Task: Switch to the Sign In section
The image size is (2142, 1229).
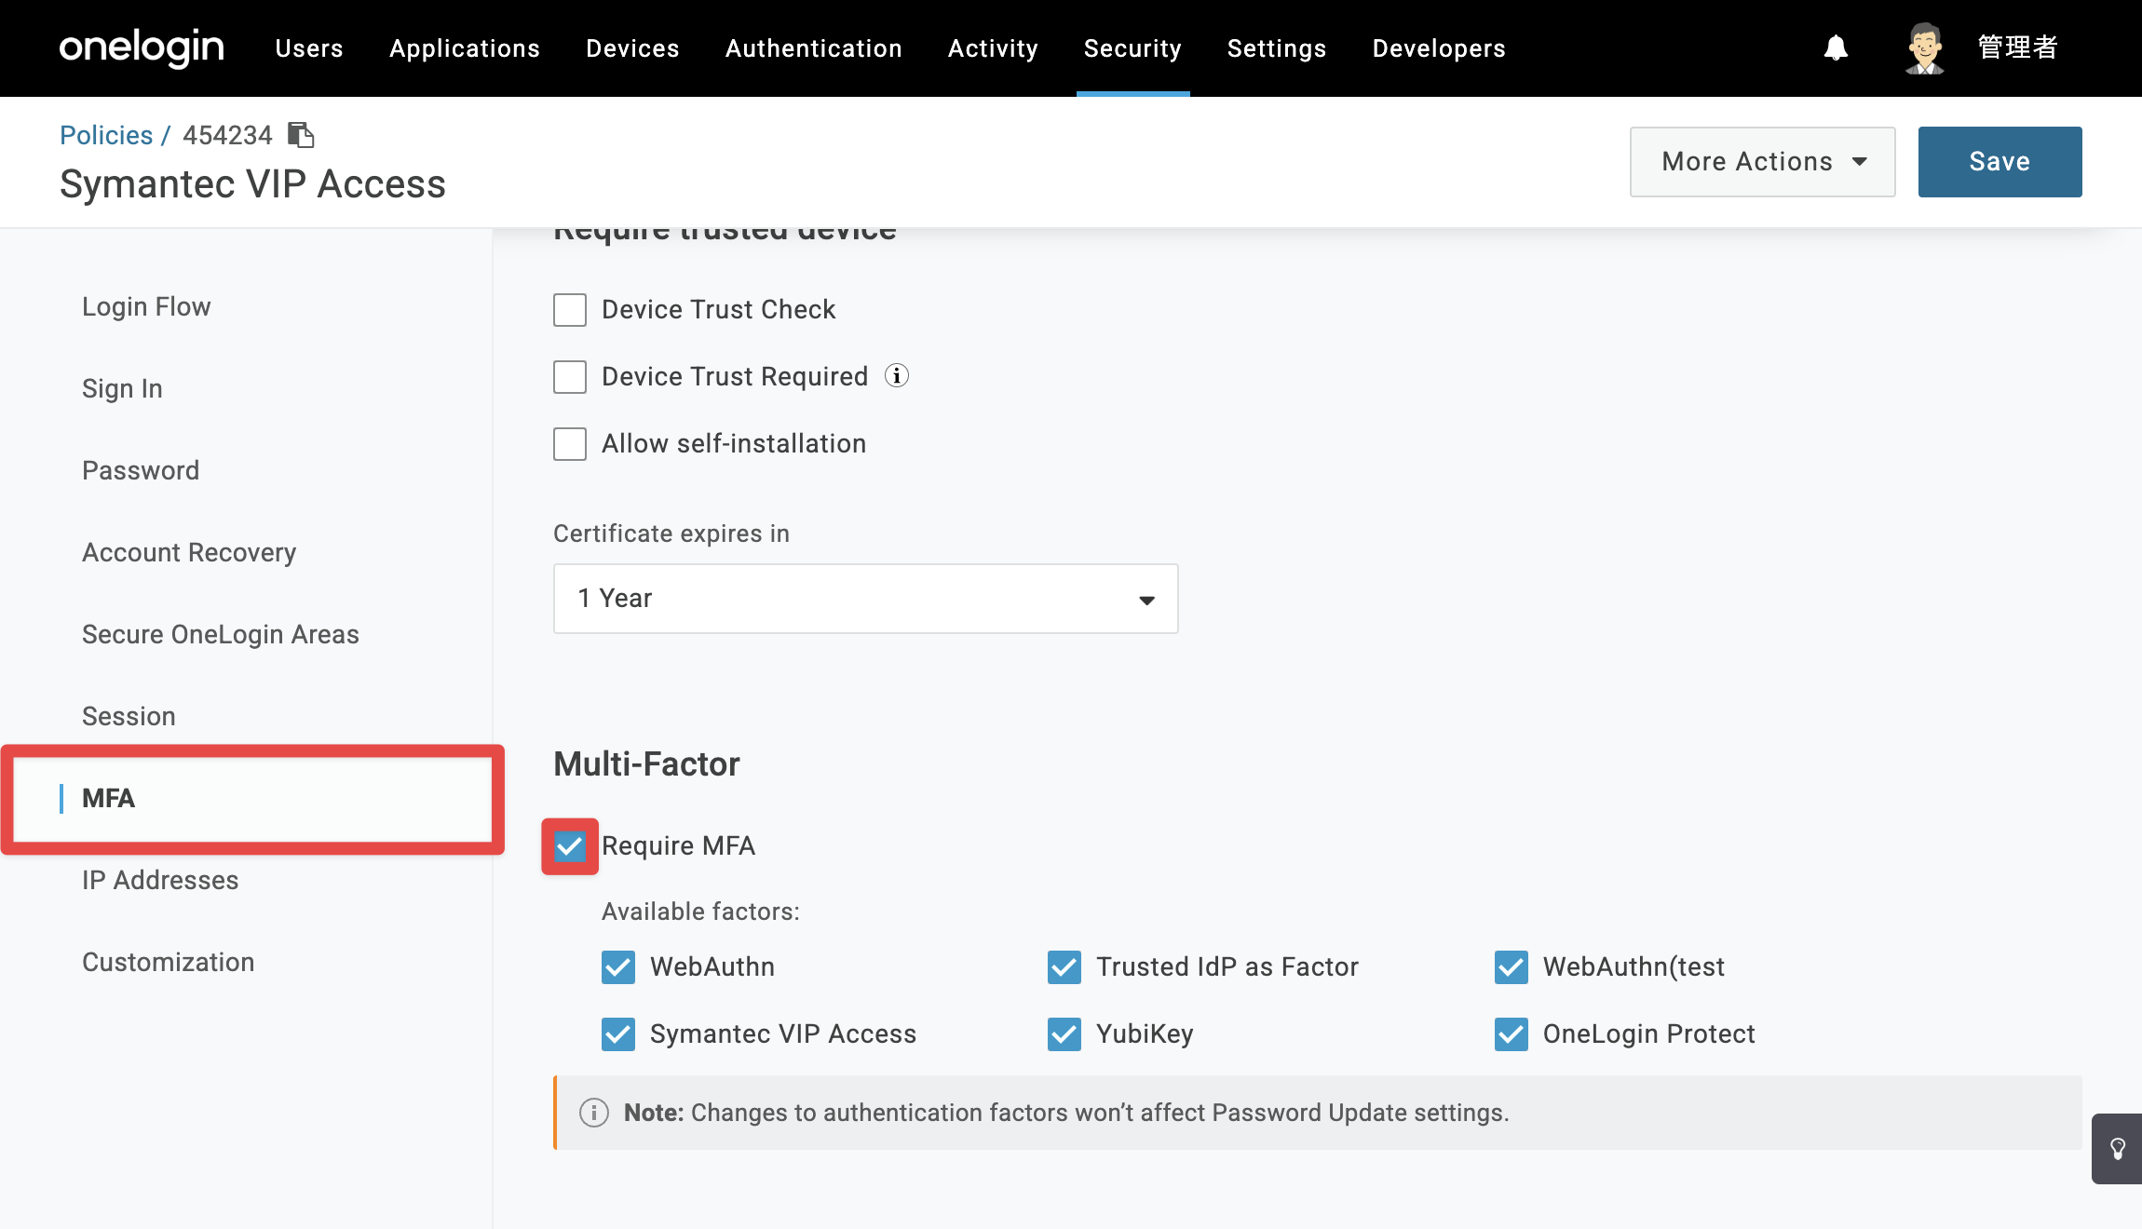Action: [x=122, y=388]
